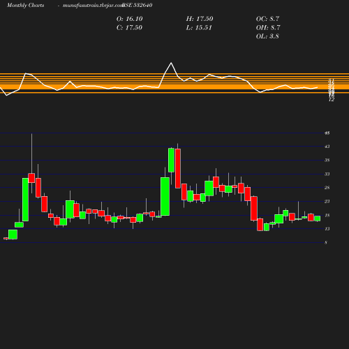Screen dimensions: 349x349
Task: Click the price axis label 23
Action: point(327,201)
